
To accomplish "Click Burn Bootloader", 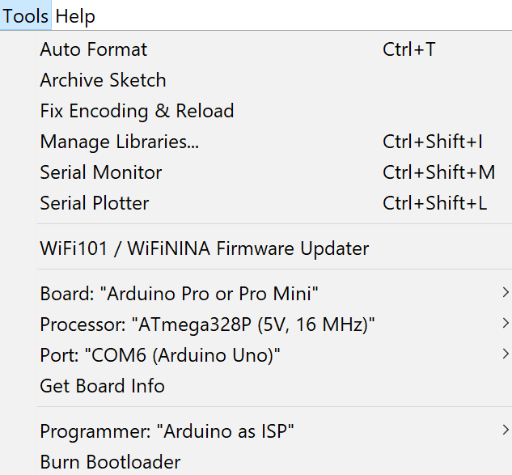I will [x=110, y=462].
